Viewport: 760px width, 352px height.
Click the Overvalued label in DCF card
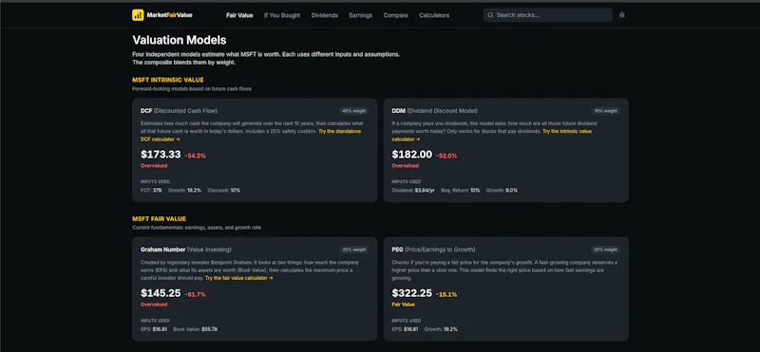pyautogui.click(x=154, y=166)
